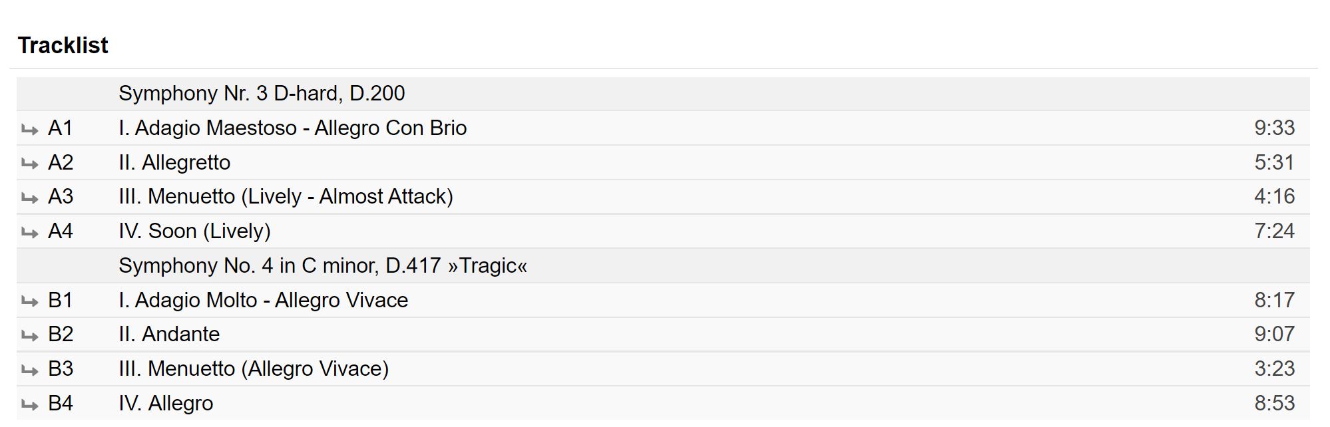Select track Menuetto (Lively - Almost Attack)
The height and width of the screenshot is (427, 1330).
point(286,197)
